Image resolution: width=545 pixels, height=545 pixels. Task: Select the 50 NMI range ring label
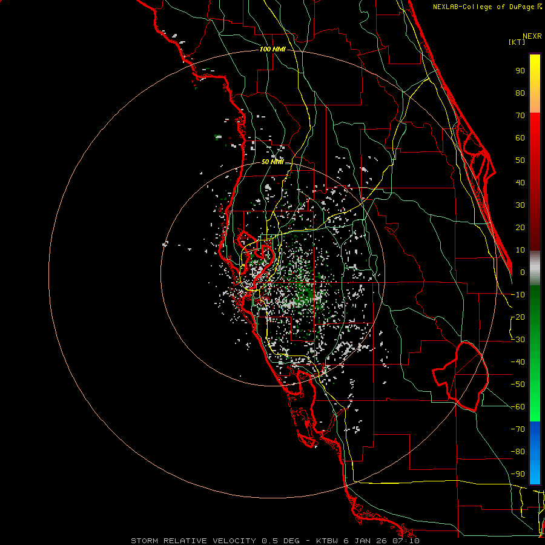tap(272, 162)
